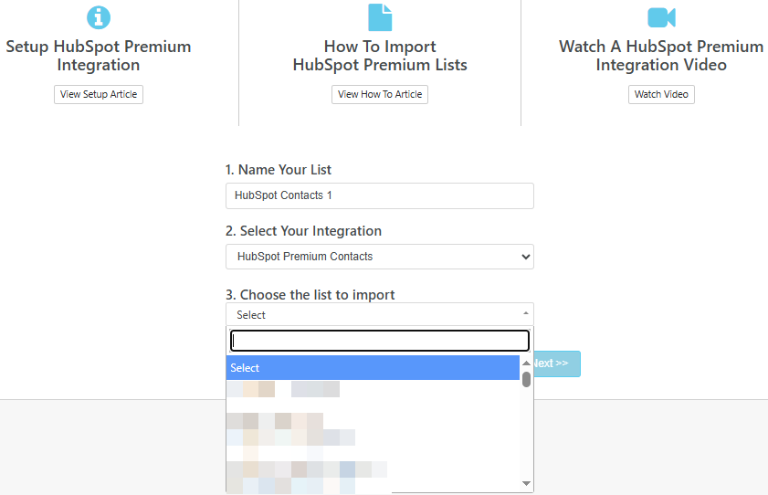Click the dropdown list scrollbar down arrow
768x495 pixels.
coord(527,484)
